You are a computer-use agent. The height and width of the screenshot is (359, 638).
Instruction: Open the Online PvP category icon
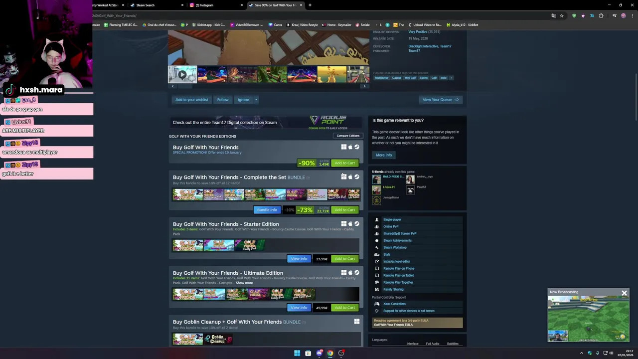[377, 226]
